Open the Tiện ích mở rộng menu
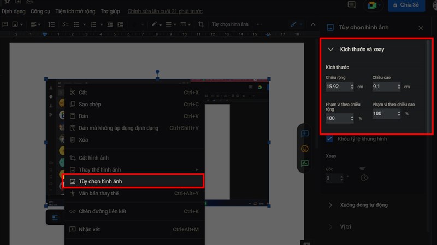437x245 pixels. pyautogui.click(x=74, y=11)
